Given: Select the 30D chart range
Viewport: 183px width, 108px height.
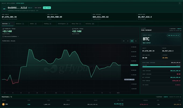Looking at the screenshot, I should (132, 41).
